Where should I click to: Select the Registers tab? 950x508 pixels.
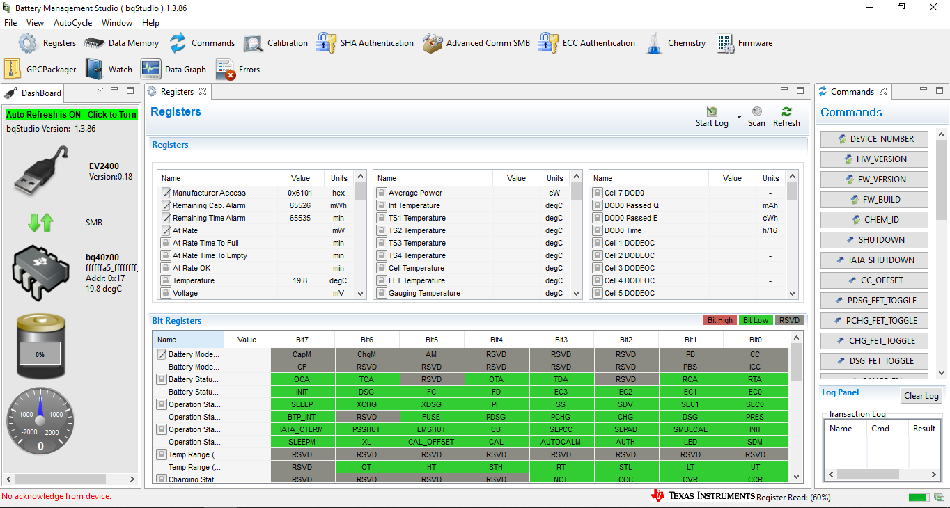(x=177, y=92)
